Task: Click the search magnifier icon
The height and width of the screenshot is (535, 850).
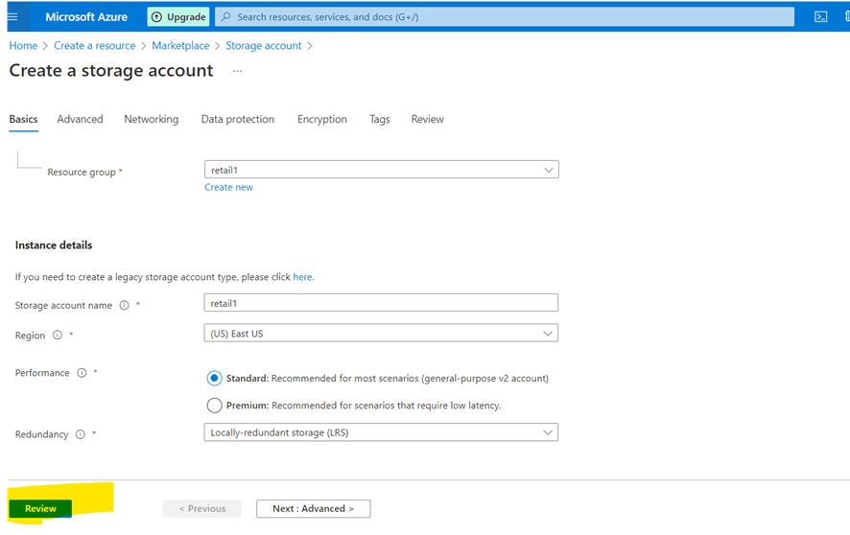Action: (x=226, y=17)
